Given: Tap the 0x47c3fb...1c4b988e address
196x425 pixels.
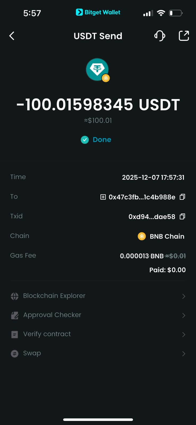Looking at the screenshot, I should tap(142, 197).
